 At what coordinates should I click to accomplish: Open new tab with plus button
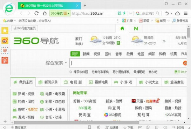tap(85, 6)
